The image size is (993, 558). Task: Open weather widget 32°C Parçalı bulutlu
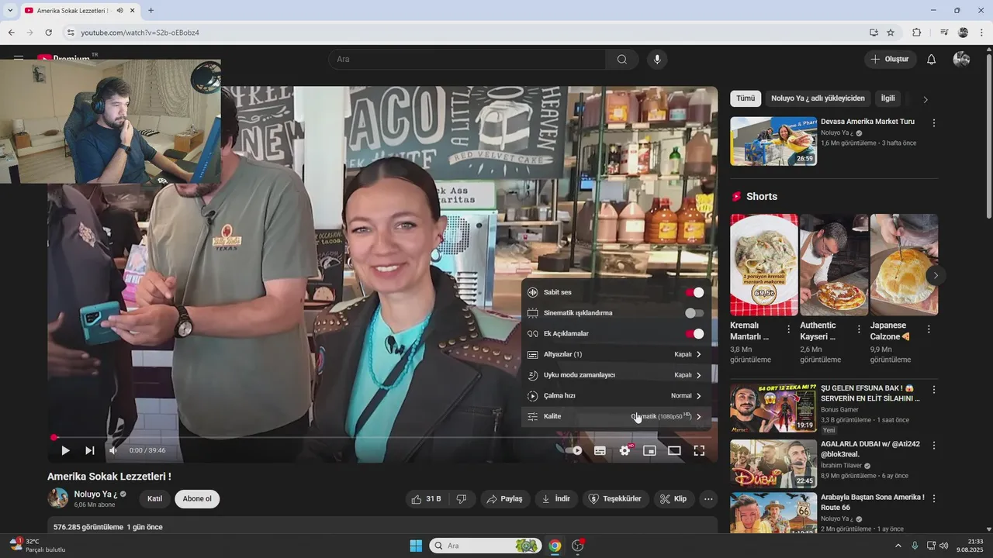click(37, 546)
